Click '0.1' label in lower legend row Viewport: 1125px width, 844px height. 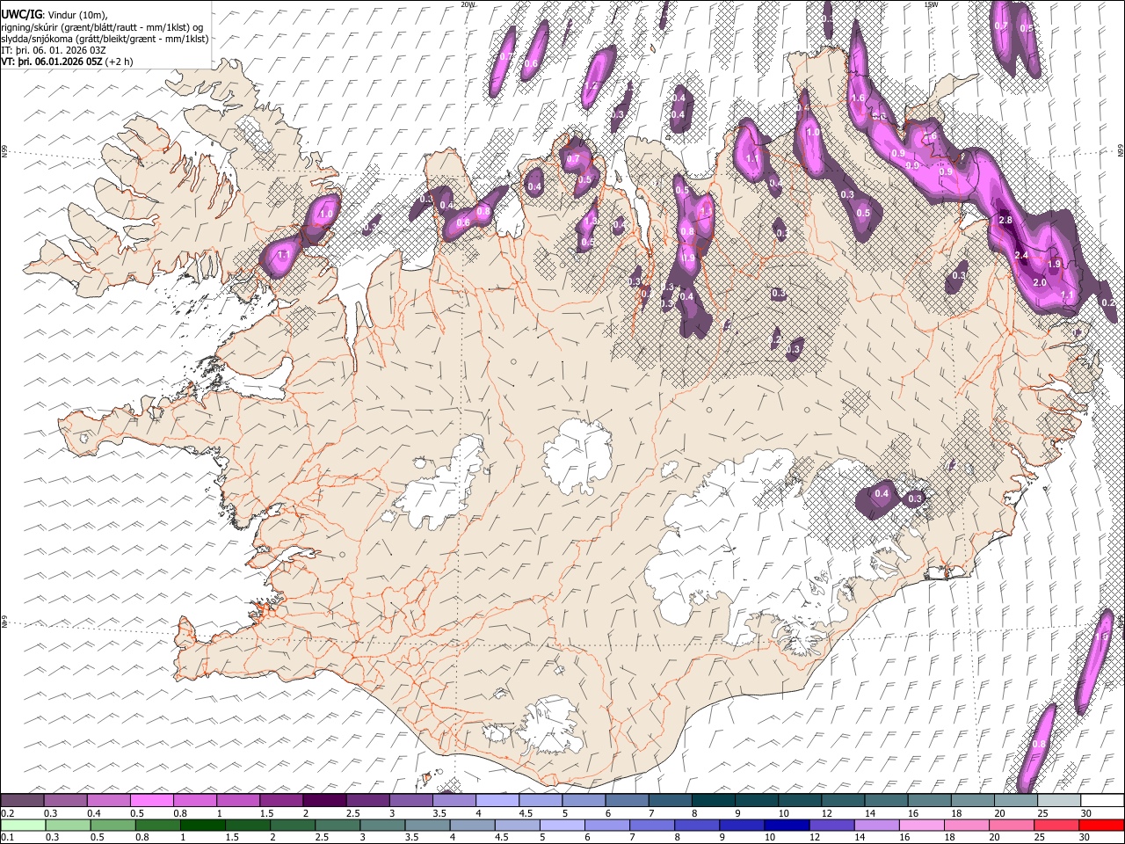click(x=7, y=837)
